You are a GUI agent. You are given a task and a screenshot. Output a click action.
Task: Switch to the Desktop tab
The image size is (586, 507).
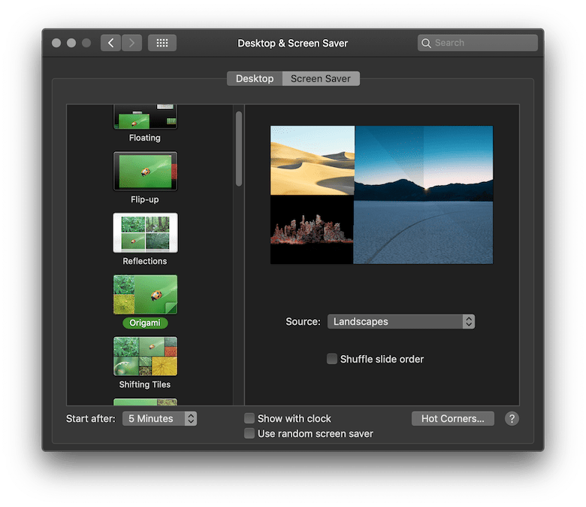point(255,78)
